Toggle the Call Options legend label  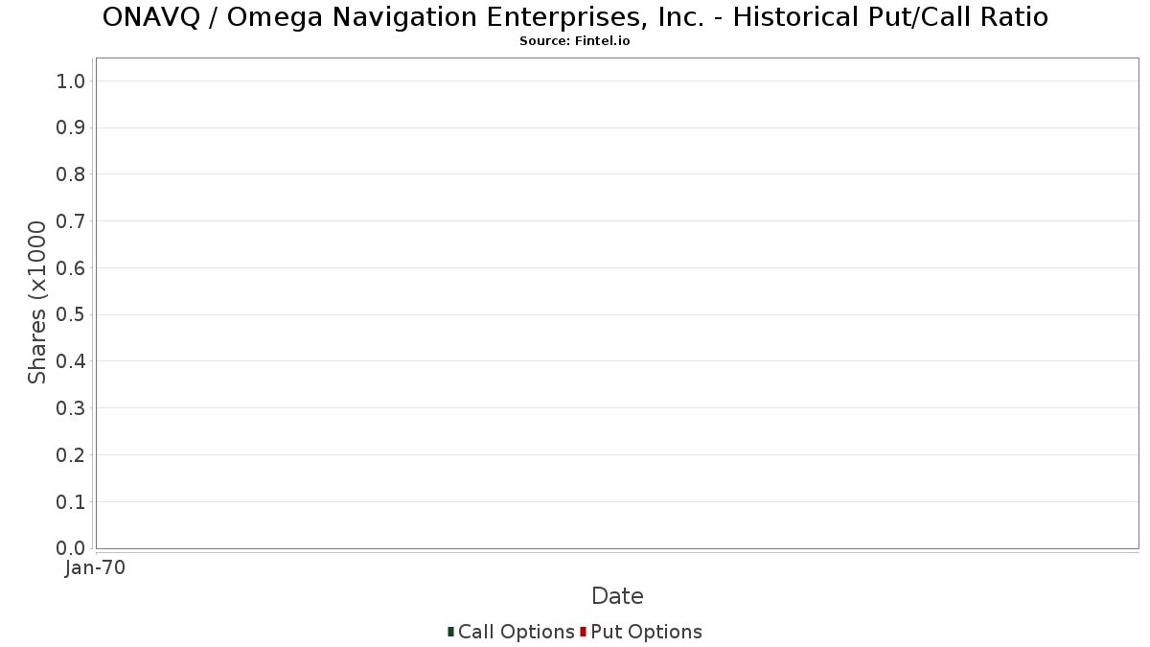pyautogui.click(x=517, y=633)
